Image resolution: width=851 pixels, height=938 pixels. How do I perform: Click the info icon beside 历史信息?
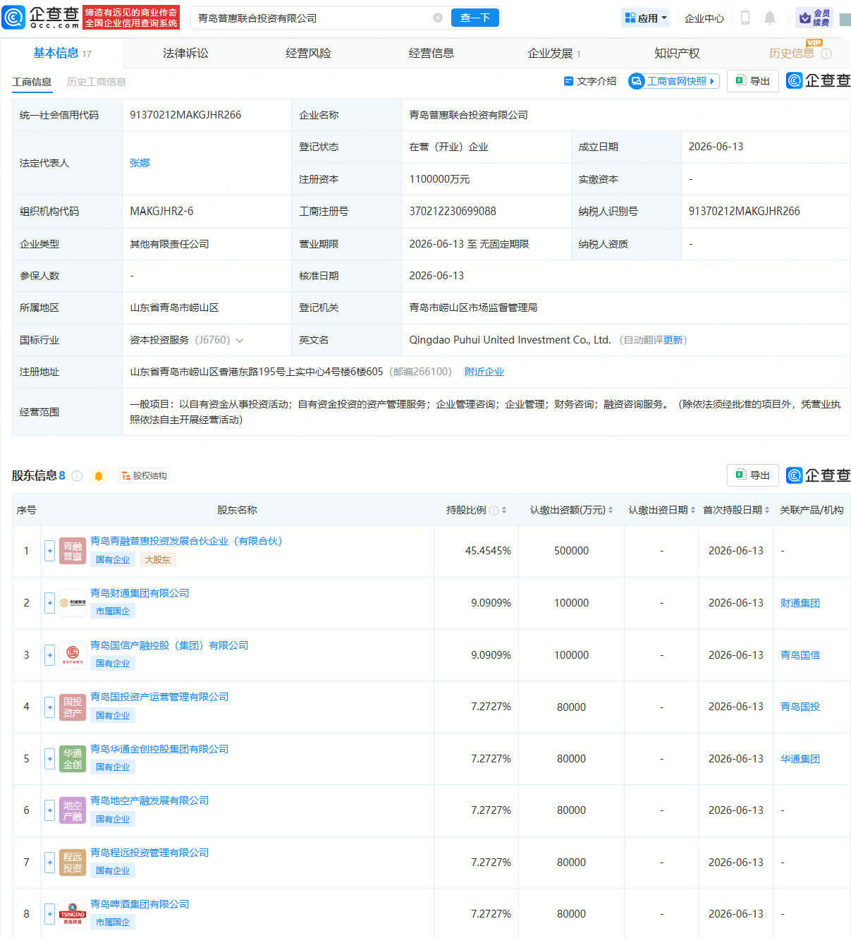point(826,54)
